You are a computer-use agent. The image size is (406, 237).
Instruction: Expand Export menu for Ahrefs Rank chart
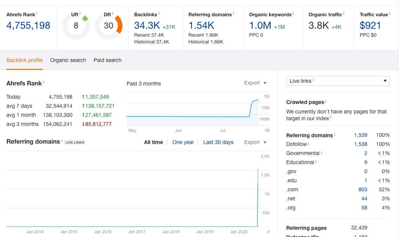click(255, 83)
